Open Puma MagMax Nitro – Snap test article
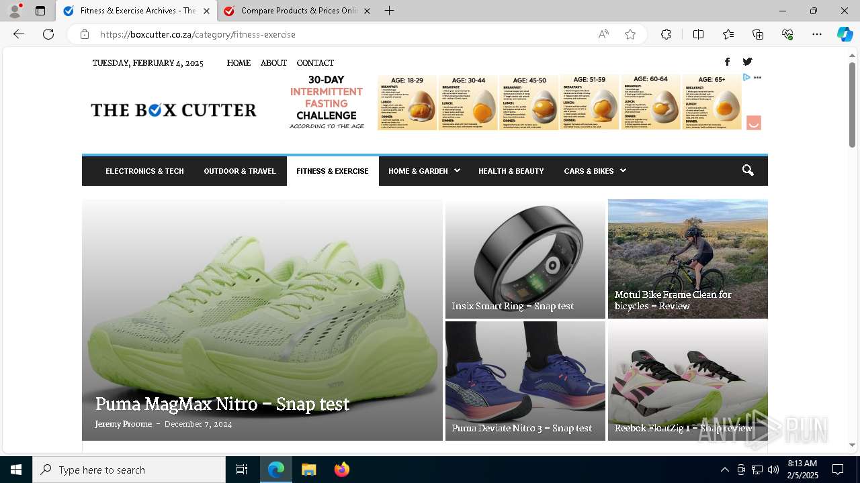Screen dimensions: 860x483 (222, 404)
